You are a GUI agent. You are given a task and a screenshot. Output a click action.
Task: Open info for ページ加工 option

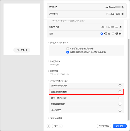pyautogui.click(x=120, y=110)
